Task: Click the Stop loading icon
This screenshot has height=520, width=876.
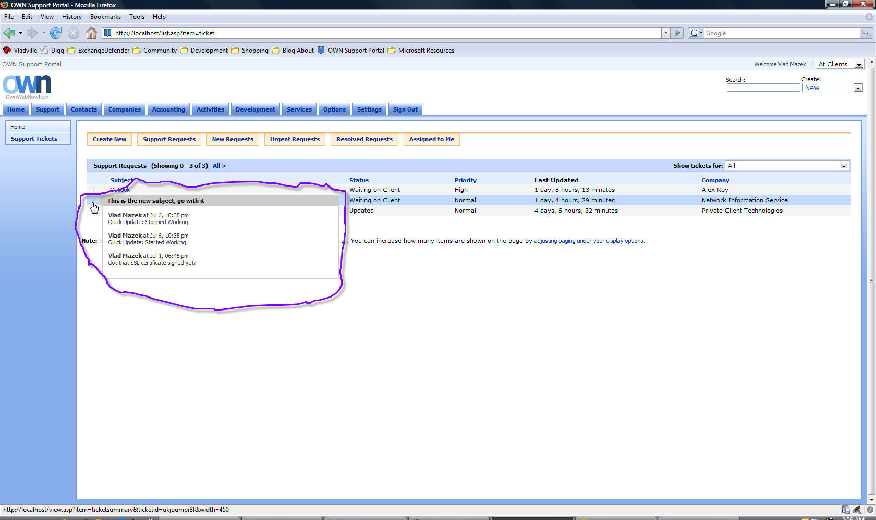Action: click(x=74, y=33)
